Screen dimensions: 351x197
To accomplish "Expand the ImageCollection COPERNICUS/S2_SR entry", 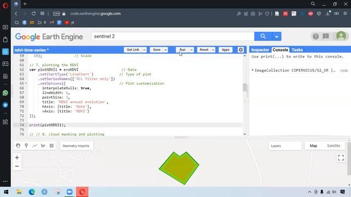I will pos(252,70).
